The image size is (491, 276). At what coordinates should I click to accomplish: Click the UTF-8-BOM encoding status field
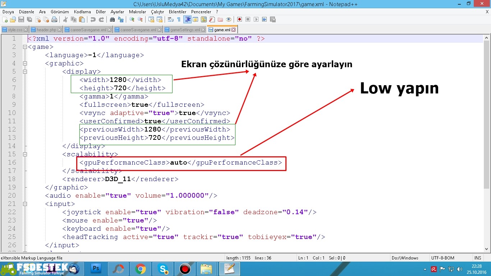442,258
